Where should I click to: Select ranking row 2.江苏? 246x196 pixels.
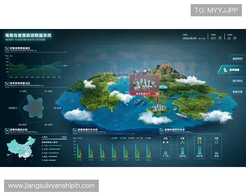pyautogui.click(x=51, y=149)
